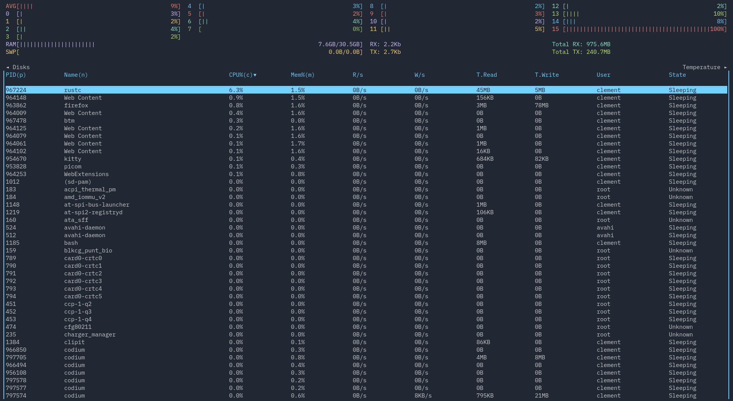The width and height of the screenshot is (733, 401).
Task: Sort by T.Read column header
Action: click(x=486, y=75)
